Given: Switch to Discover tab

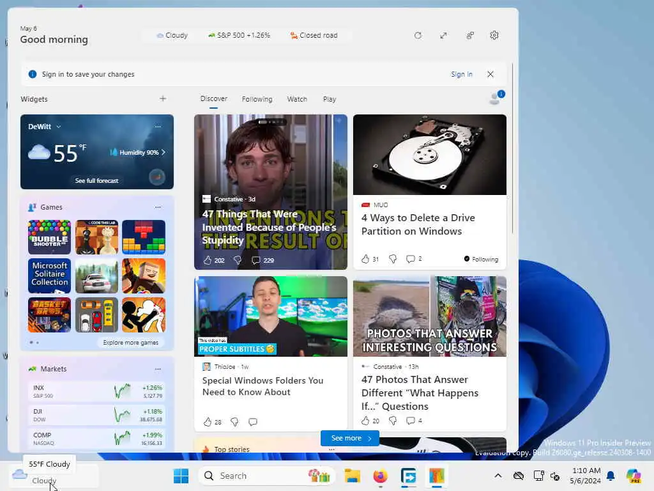Looking at the screenshot, I should pyautogui.click(x=213, y=99).
